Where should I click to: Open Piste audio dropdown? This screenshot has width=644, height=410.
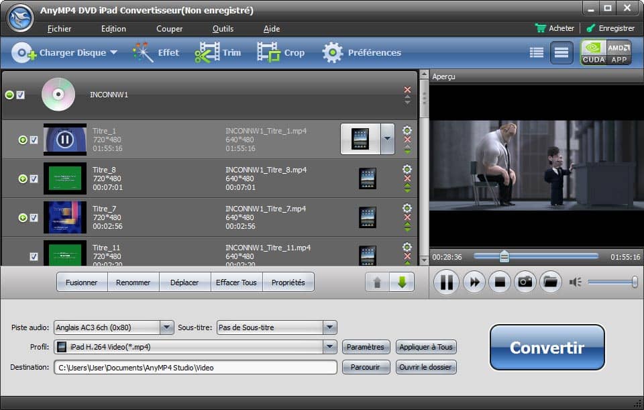tap(166, 327)
